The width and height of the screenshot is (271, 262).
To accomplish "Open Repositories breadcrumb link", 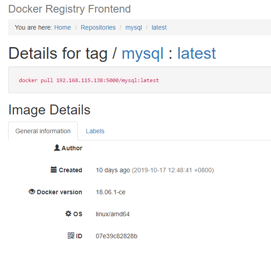I will point(98,27).
